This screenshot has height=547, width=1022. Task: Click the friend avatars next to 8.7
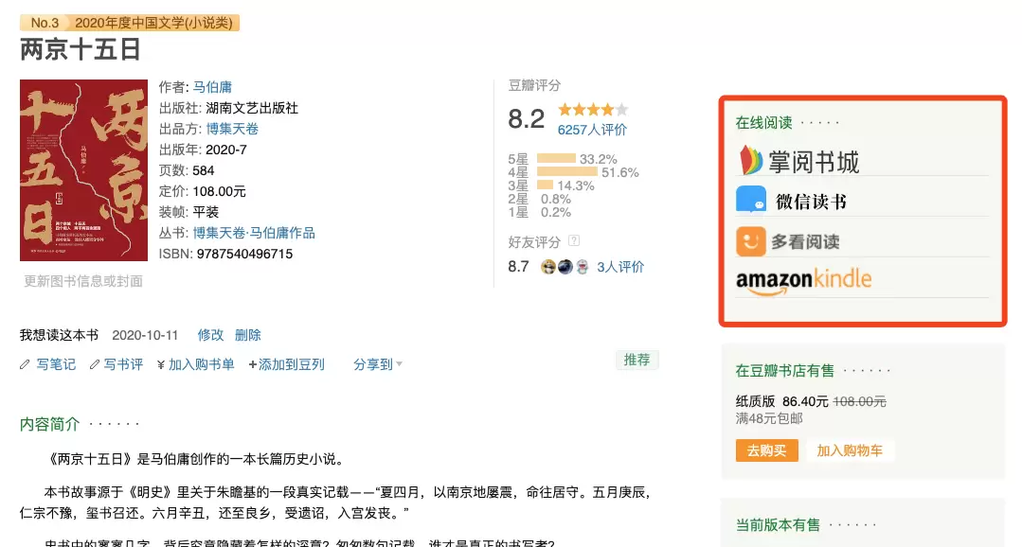(565, 266)
